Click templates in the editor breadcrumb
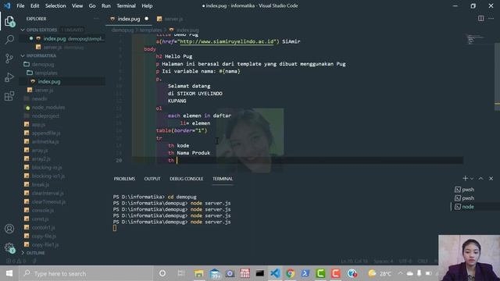Image resolution: width=500 pixels, height=281 pixels. (151, 30)
